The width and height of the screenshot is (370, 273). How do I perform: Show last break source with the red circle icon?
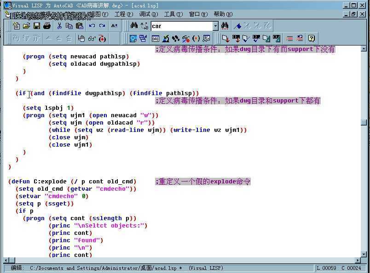click(x=102, y=39)
